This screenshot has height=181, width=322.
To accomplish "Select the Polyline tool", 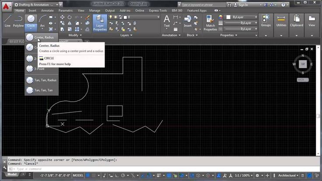I will (x=18, y=21).
